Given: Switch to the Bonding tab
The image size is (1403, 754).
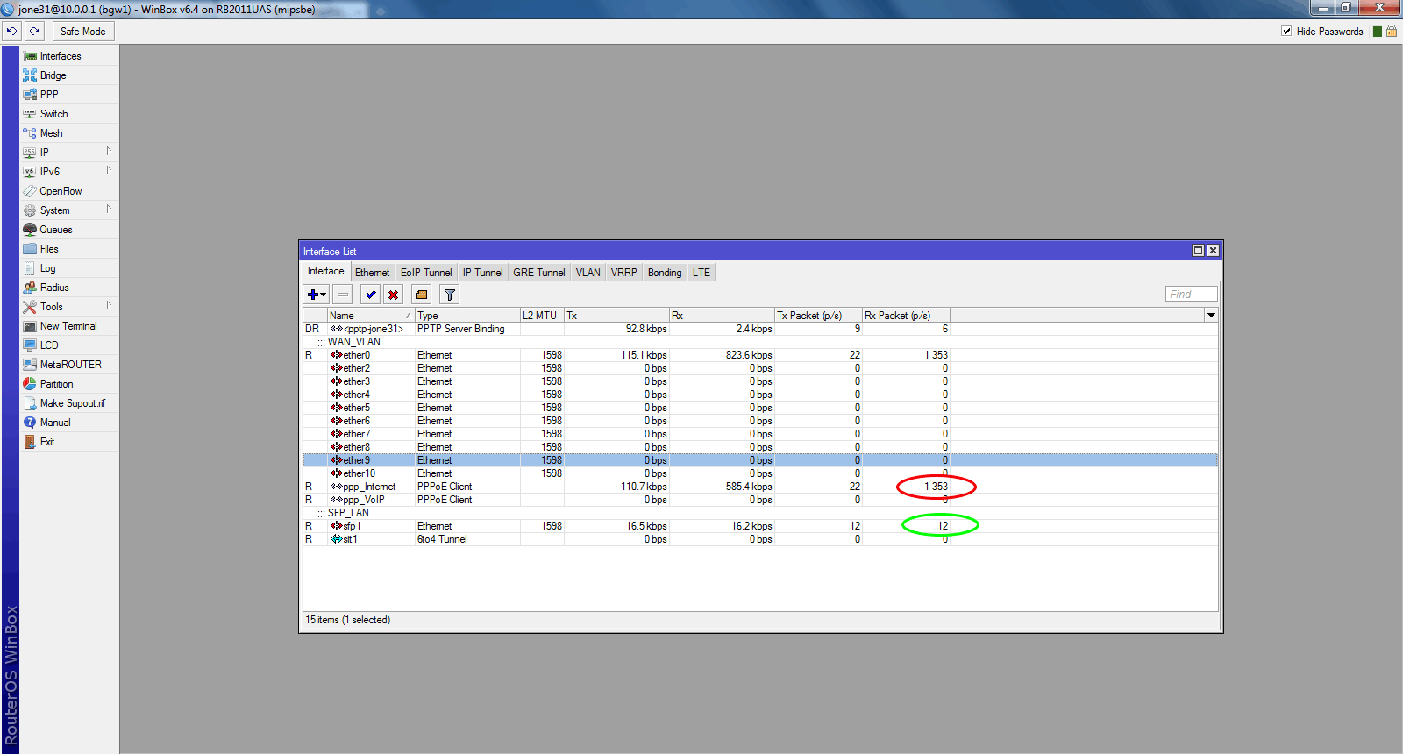Looking at the screenshot, I should tap(665, 273).
